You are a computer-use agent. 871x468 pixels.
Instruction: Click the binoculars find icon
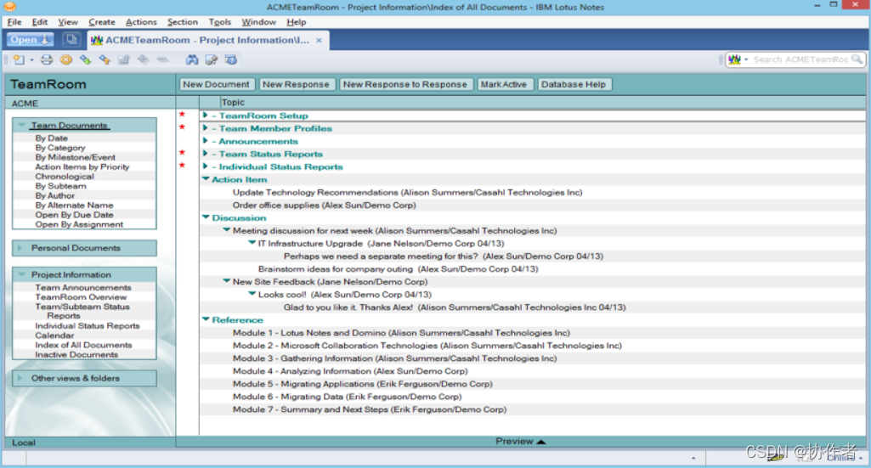pyautogui.click(x=192, y=59)
